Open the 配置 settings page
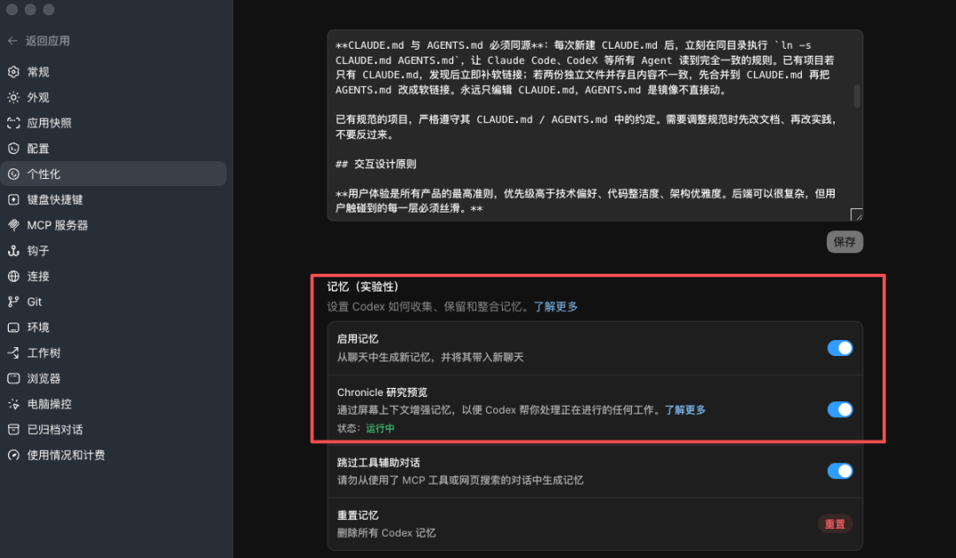 point(113,149)
